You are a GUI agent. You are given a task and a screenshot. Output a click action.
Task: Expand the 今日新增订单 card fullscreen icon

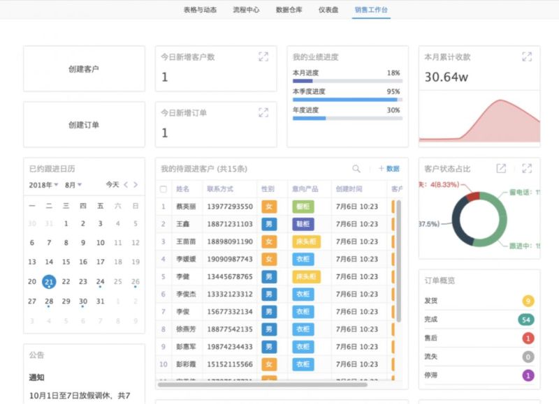coord(263,113)
